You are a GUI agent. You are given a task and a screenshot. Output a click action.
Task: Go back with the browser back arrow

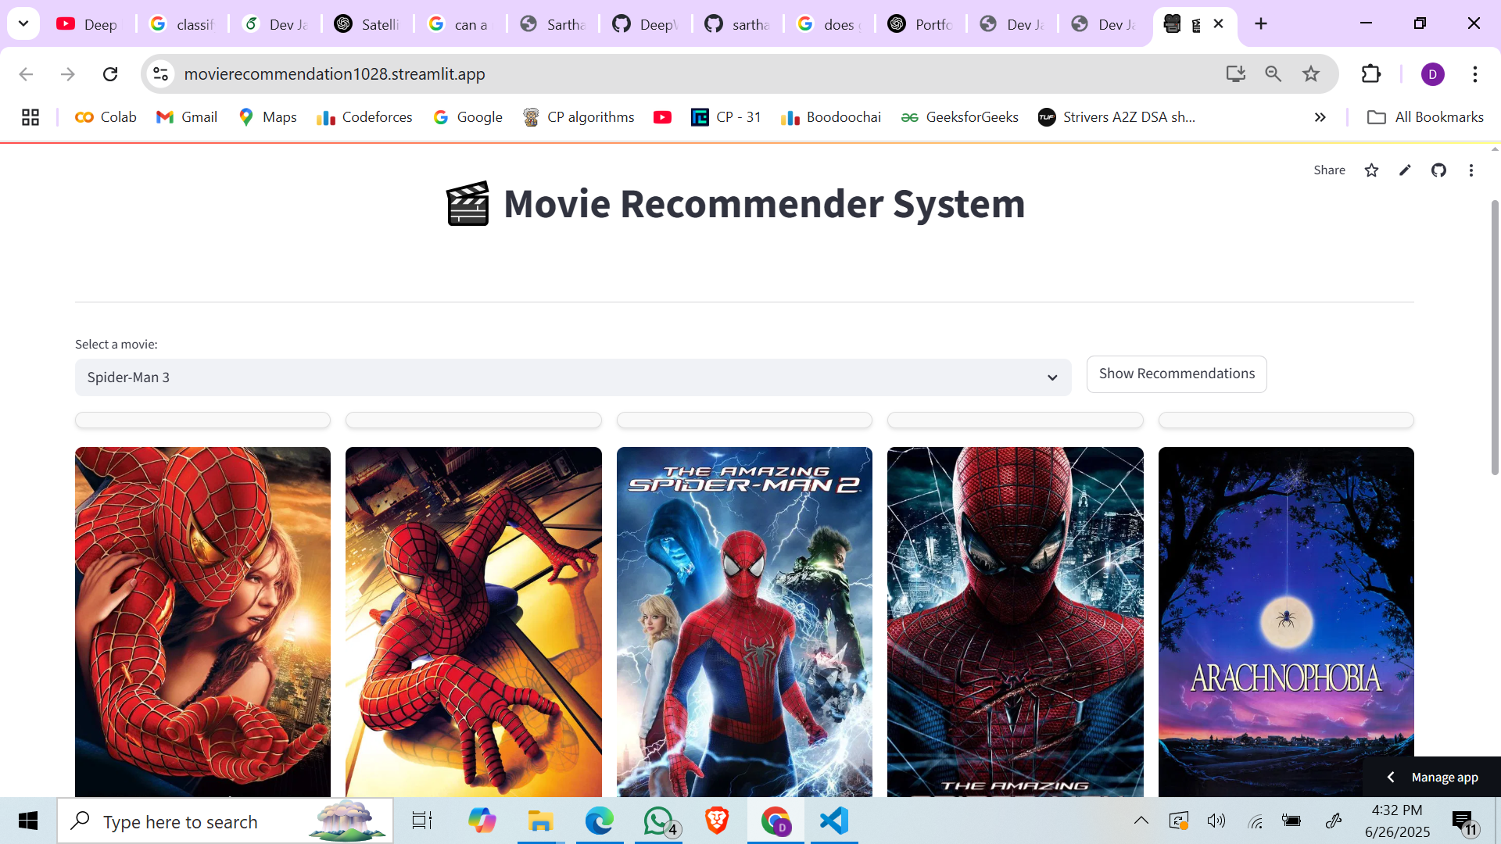click(26, 73)
